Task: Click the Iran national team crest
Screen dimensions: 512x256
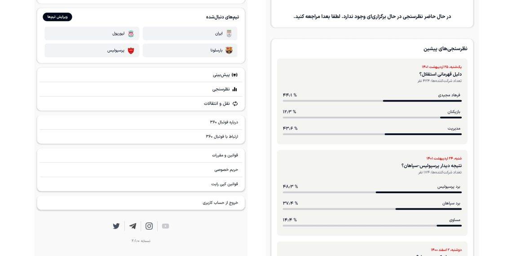Action: [229, 34]
